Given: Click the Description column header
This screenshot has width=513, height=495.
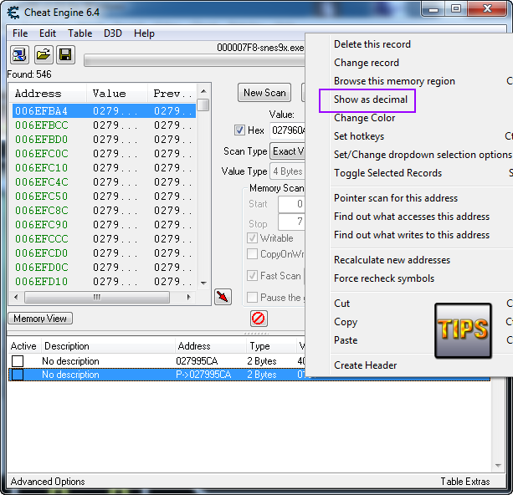Looking at the screenshot, I should pyautogui.click(x=108, y=346).
